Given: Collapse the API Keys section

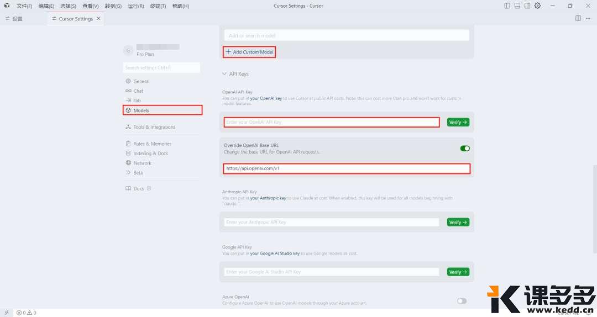Looking at the screenshot, I should (x=235, y=74).
